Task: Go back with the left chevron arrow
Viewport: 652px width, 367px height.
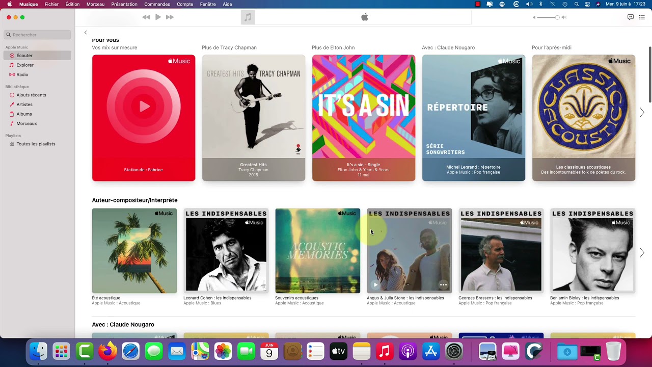Action: (86, 33)
